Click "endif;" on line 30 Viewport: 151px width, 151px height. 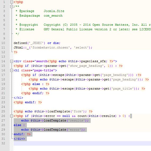point(19,134)
